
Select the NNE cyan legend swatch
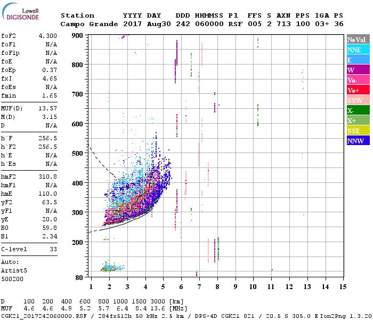pos(358,49)
